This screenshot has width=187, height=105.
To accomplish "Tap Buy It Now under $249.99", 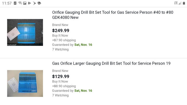I will click(x=60, y=36).
